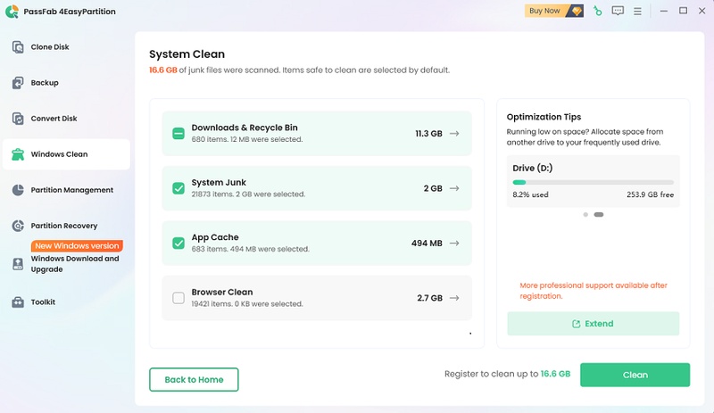Viewport: 714px width, 413px height.
Task: Click the Backup sidebar icon
Action: [18, 83]
